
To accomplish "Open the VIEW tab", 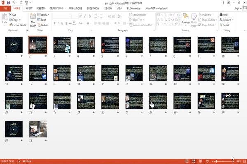I will coord(119,9).
